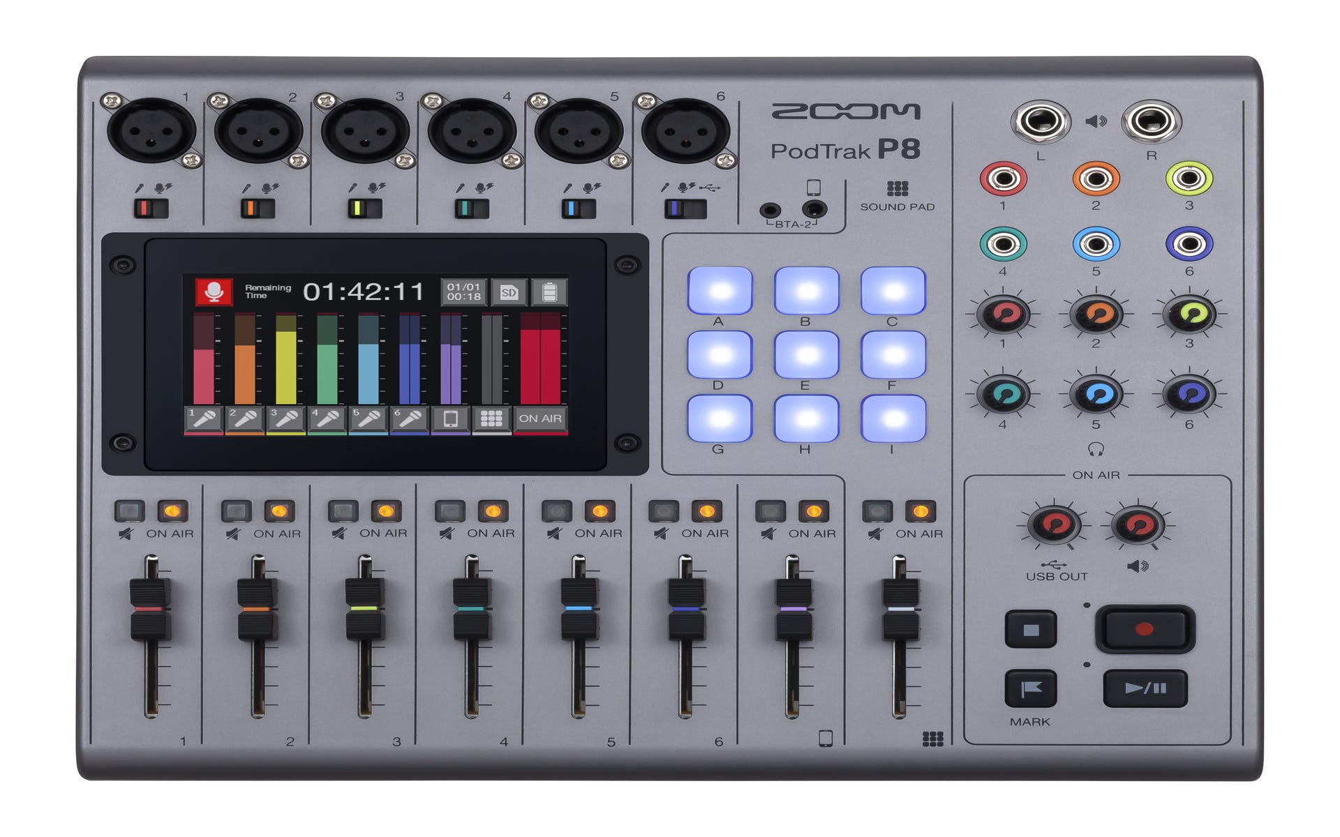Toggle the ON AIR button for channel 6

706,511
